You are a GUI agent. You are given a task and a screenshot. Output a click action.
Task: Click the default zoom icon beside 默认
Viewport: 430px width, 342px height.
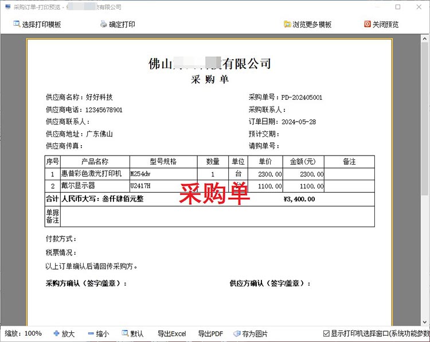point(125,333)
